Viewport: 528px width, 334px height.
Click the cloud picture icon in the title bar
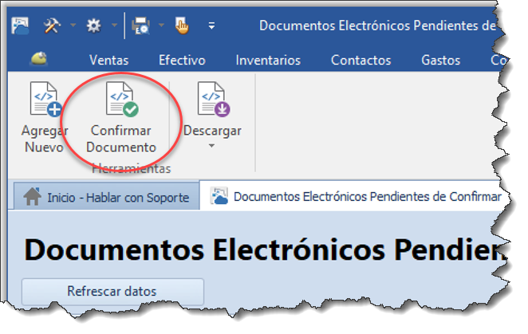click(20, 26)
